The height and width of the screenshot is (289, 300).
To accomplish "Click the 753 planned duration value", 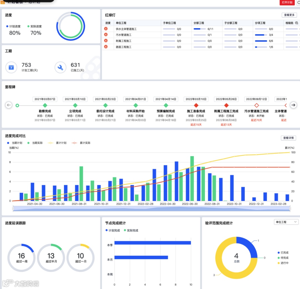I will (x=26, y=65).
